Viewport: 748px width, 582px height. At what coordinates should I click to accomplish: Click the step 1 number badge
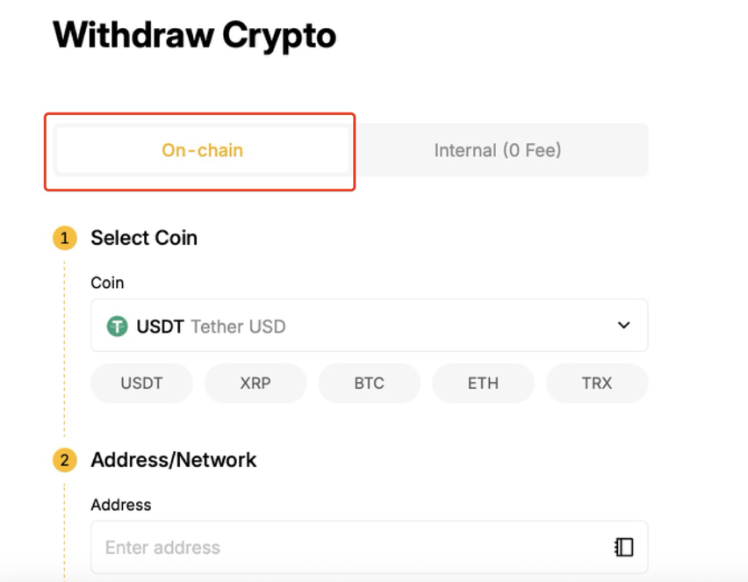[64, 238]
